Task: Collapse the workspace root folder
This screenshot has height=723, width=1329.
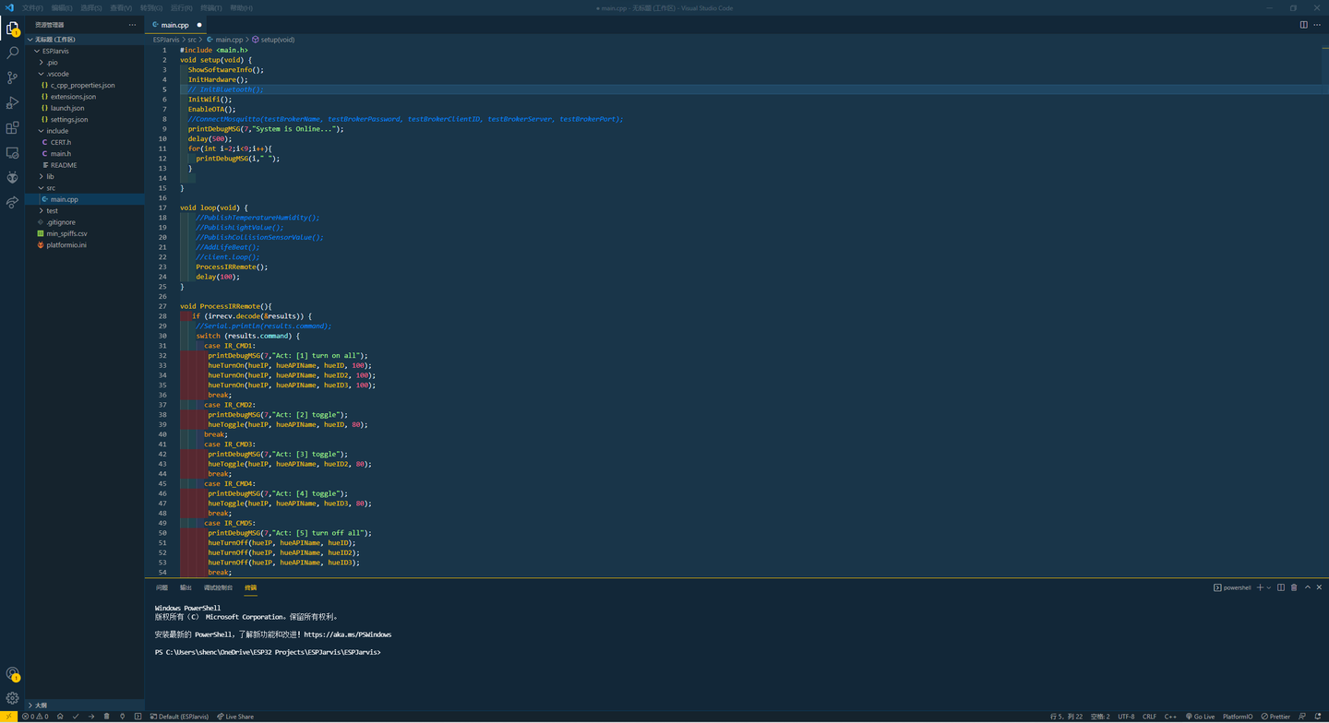Action: [x=84, y=40]
